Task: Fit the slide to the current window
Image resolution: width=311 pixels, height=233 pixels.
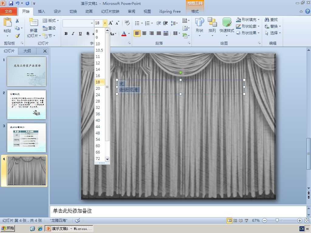Action: coord(307,221)
